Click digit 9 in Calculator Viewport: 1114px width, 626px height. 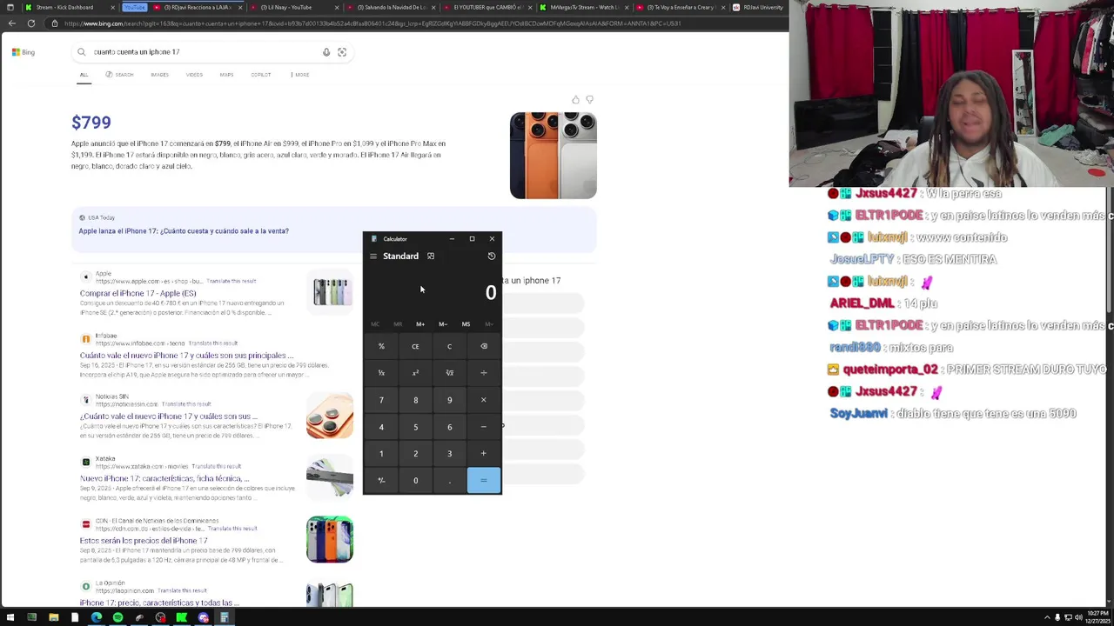(x=450, y=400)
